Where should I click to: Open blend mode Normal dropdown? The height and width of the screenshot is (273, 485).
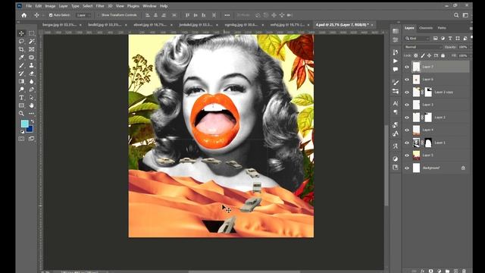coord(423,47)
